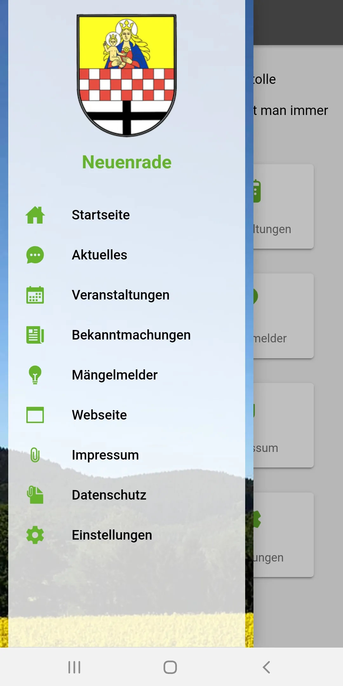
Task: Tap the lightbulb Mängelmelder icon
Action: coord(35,375)
